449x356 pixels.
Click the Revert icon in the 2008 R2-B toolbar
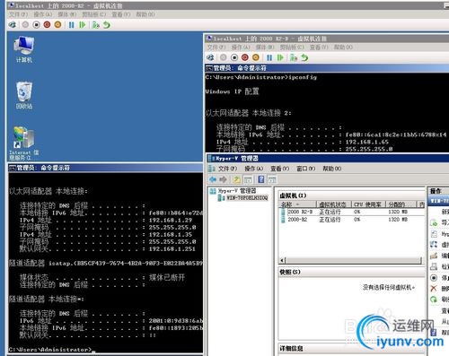coord(304,57)
